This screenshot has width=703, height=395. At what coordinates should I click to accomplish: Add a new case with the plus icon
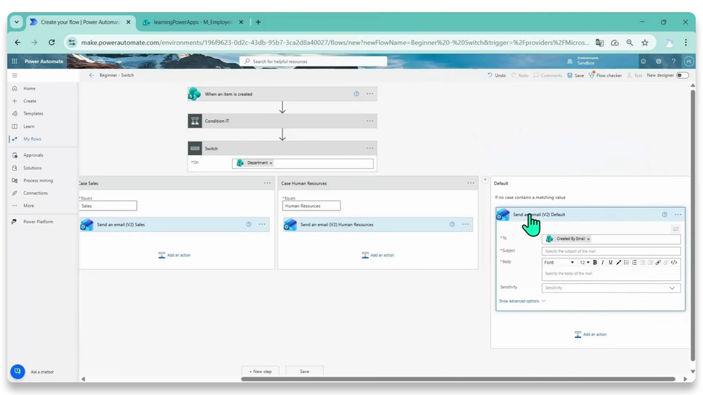(x=485, y=180)
